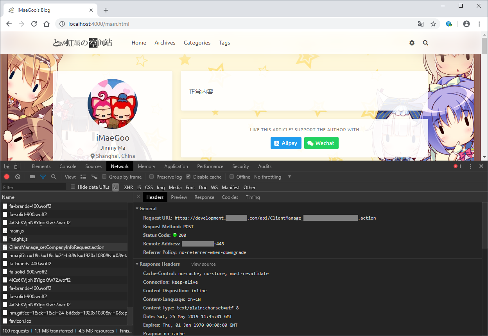Uncheck Disable cache checkbox

pyautogui.click(x=188, y=177)
